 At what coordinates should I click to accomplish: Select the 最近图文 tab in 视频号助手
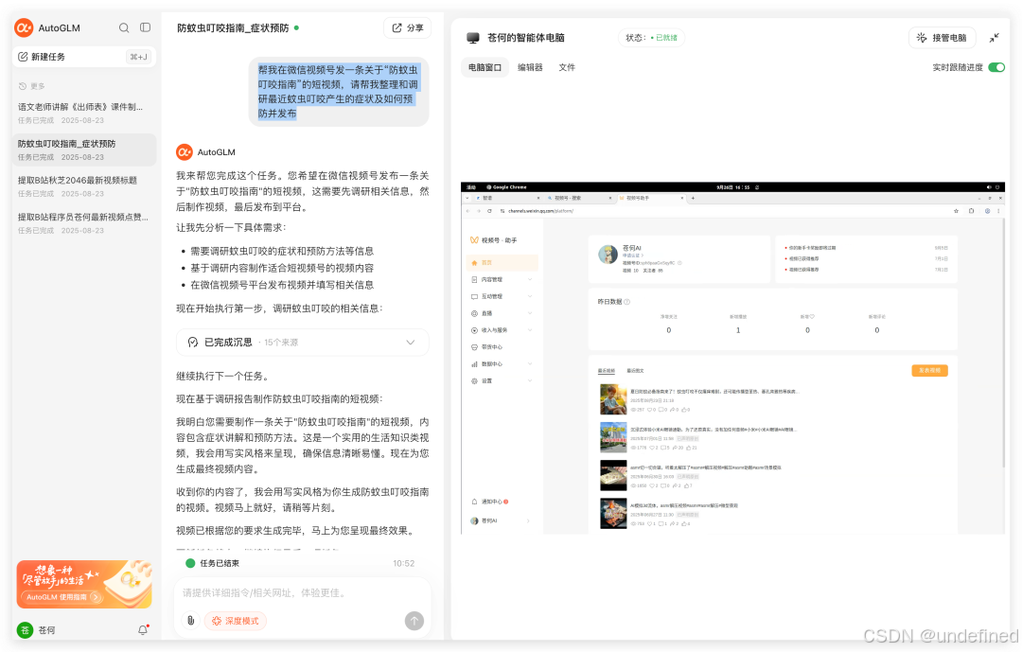click(635, 370)
